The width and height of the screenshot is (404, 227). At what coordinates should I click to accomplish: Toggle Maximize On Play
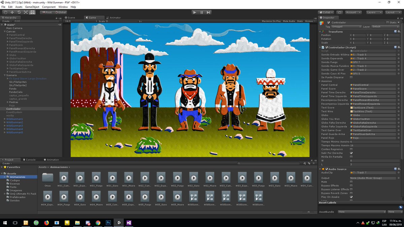click(x=271, y=21)
